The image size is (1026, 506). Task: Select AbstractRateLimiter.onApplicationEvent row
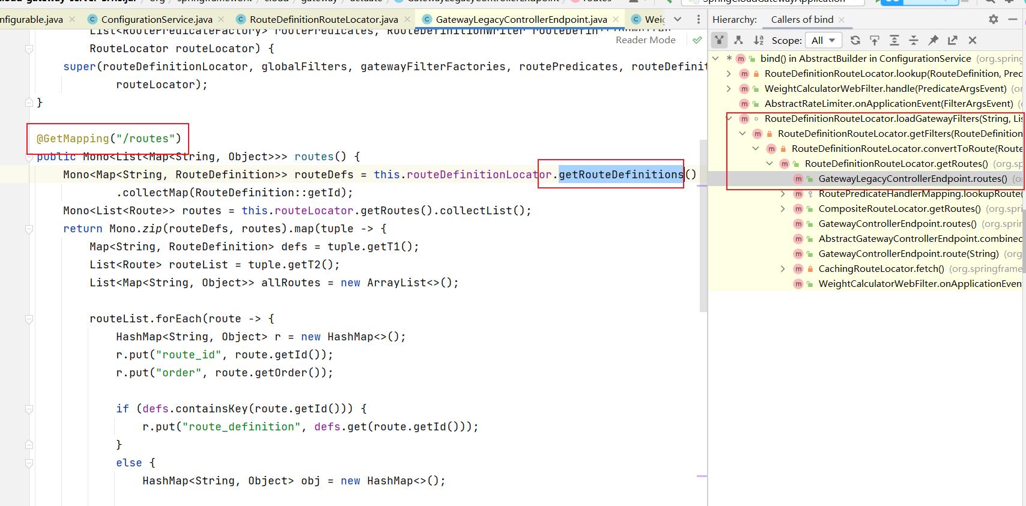[867, 103]
